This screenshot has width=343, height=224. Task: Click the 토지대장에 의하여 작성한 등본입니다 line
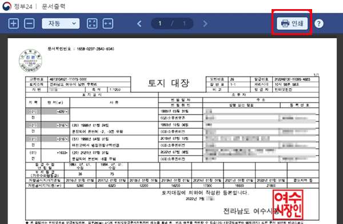[x=205, y=193]
